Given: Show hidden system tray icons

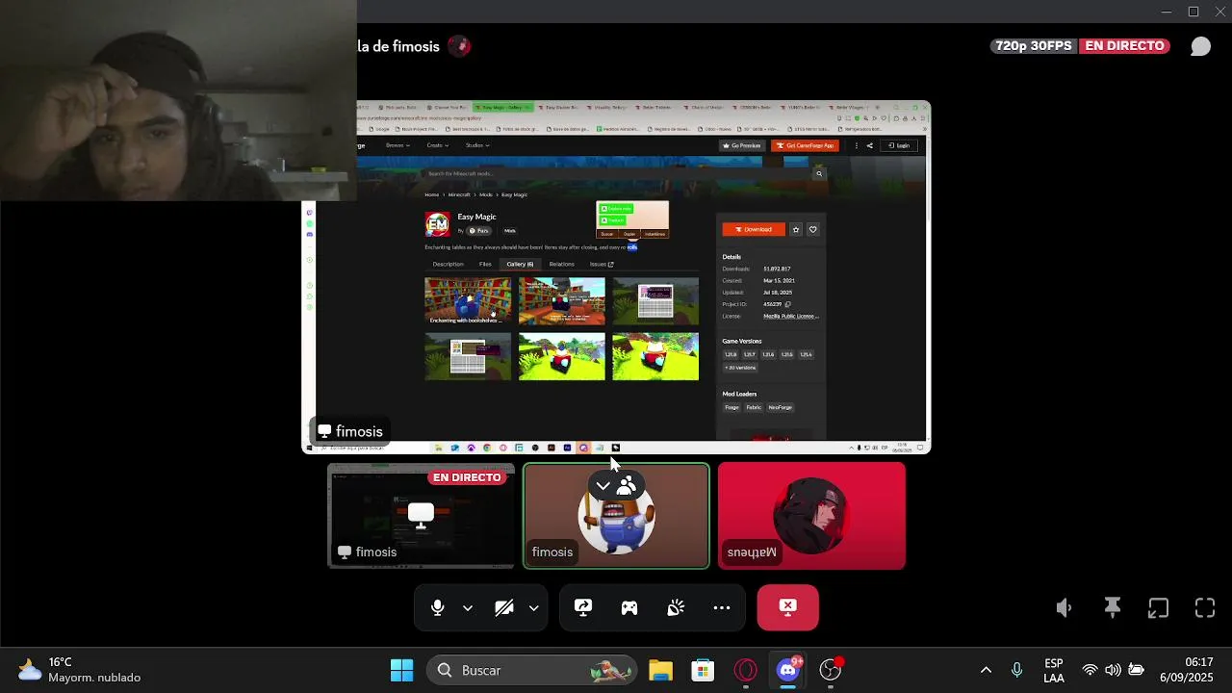Looking at the screenshot, I should pyautogui.click(x=986, y=670).
